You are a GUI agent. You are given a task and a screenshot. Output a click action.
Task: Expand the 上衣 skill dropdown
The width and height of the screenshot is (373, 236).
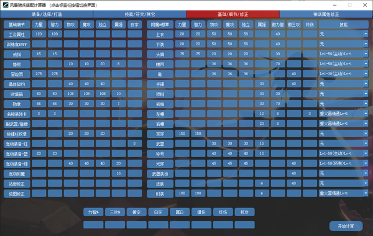tap(366, 34)
